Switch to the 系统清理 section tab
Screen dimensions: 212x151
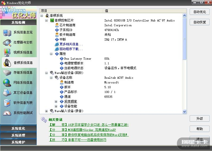coord(18,135)
